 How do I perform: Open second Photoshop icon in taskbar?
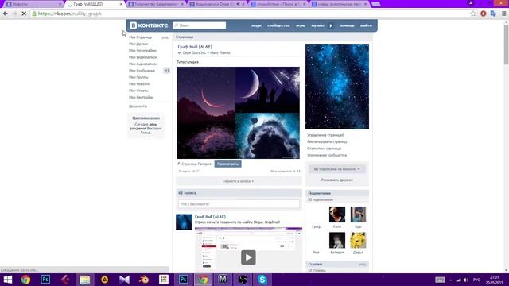tap(184, 280)
